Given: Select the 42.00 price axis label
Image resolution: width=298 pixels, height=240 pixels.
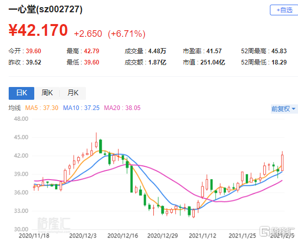Looking at the screenshot, I should [21, 156].
